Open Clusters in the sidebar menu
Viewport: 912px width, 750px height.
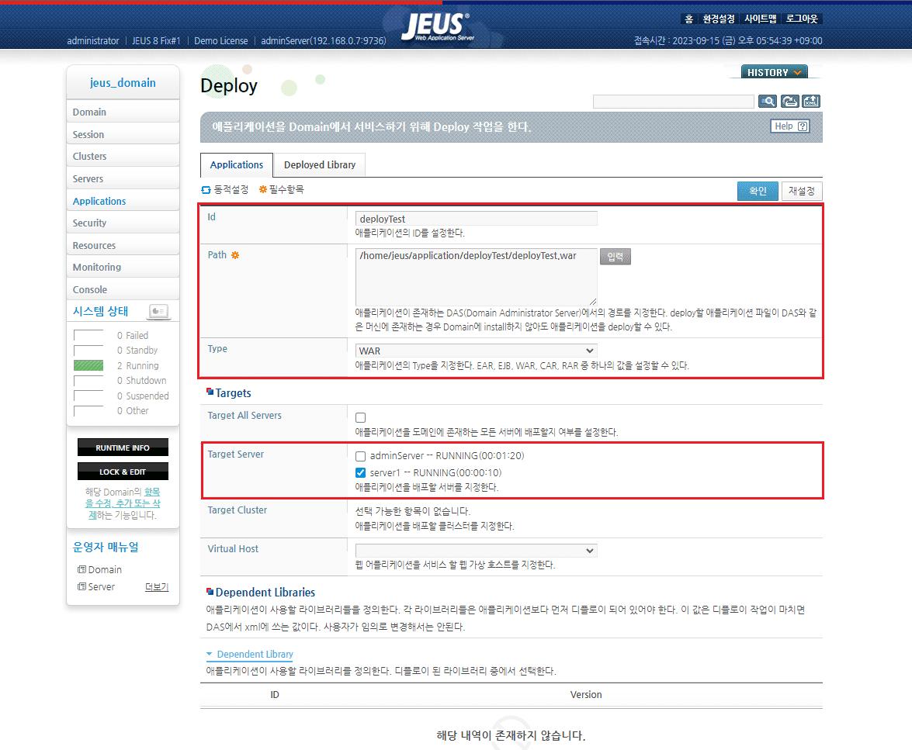(123, 157)
